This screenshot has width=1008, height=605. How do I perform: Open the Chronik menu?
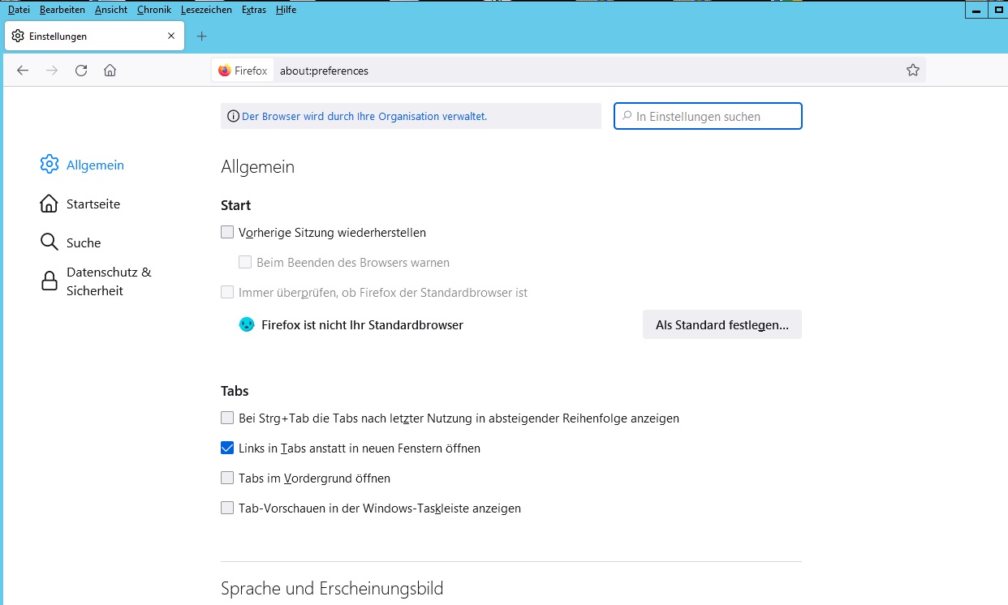[154, 10]
